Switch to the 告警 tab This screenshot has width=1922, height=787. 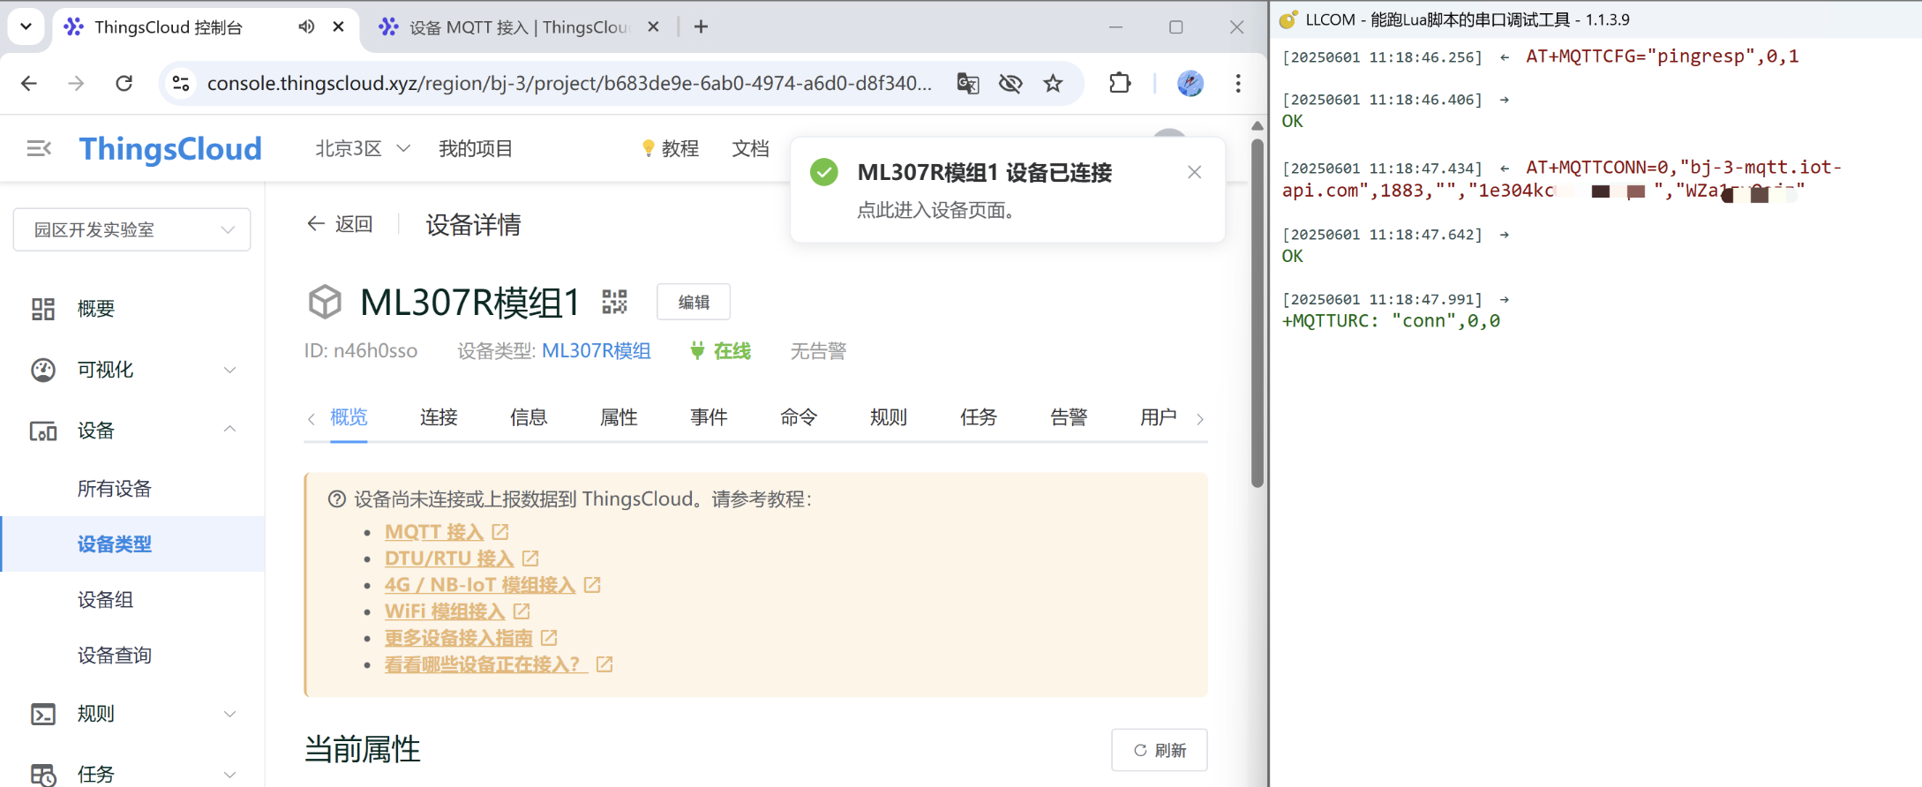point(1069,417)
